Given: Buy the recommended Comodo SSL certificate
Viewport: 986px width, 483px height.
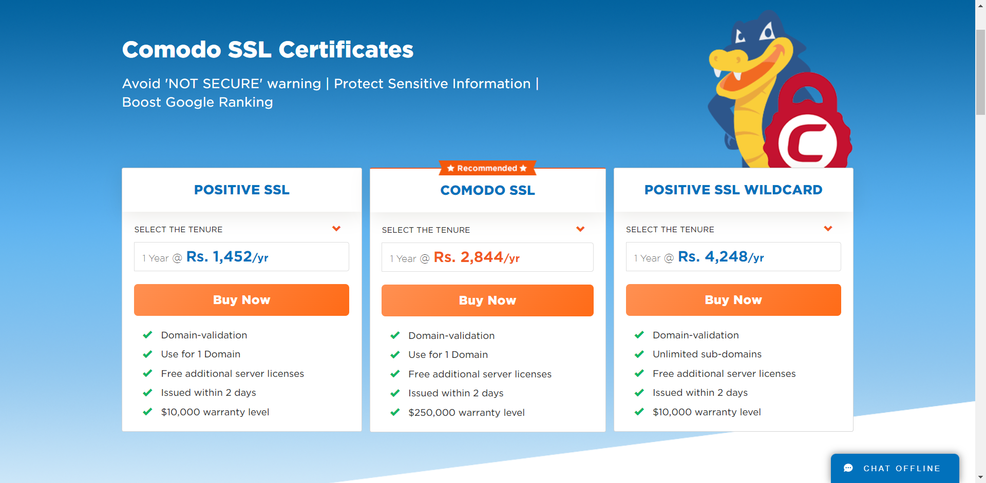Looking at the screenshot, I should (487, 300).
